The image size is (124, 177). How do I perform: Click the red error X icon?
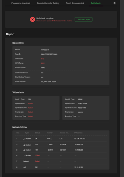coord(33,19)
